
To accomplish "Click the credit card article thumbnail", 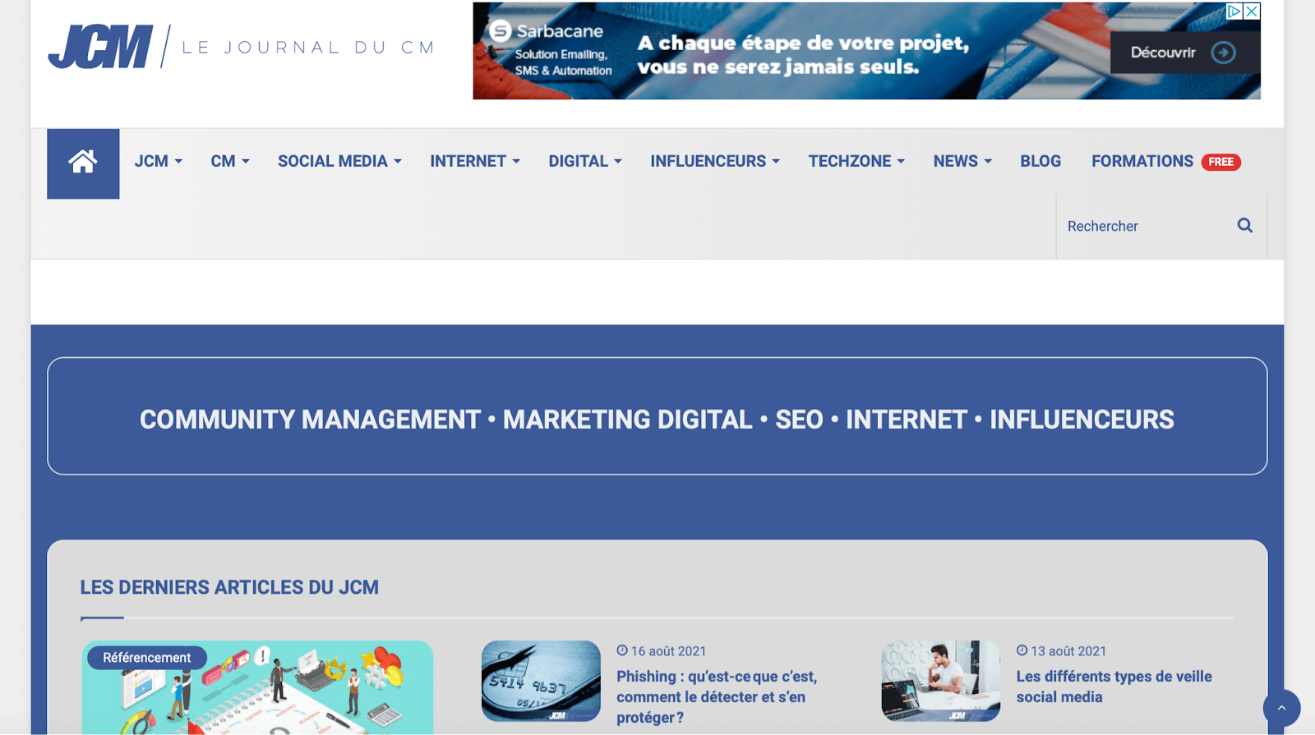I will (541, 681).
